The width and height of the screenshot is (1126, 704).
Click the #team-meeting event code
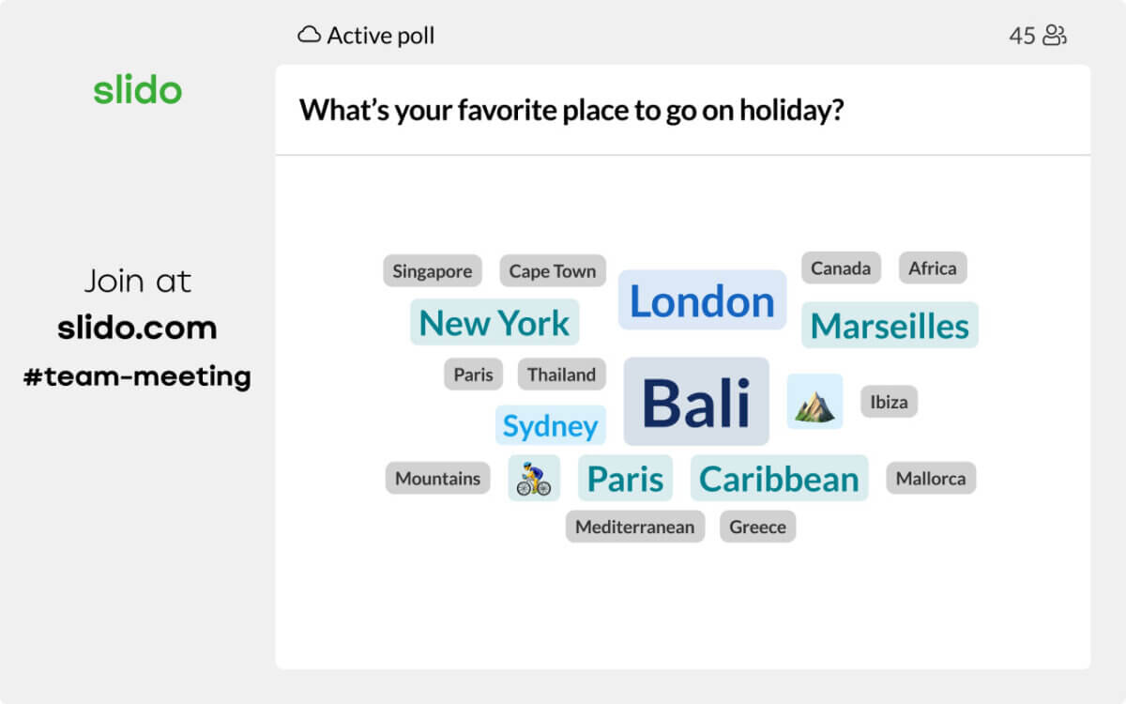[x=137, y=376]
